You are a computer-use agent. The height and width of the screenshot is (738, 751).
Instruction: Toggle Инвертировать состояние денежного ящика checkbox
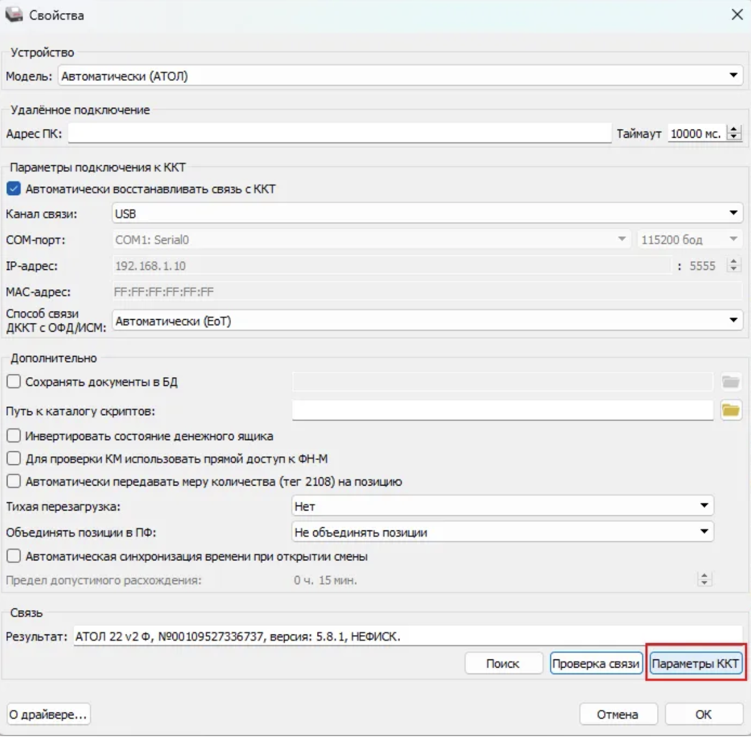14,436
